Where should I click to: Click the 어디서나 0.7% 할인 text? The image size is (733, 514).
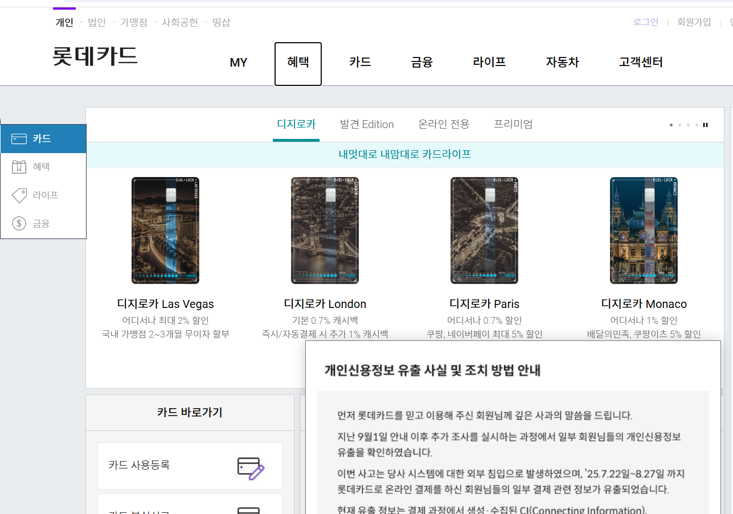coord(485,320)
